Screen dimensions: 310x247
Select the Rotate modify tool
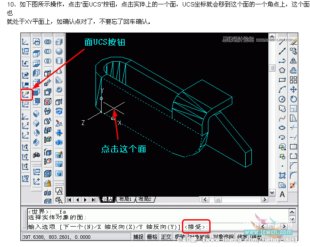click(x=294, y=99)
